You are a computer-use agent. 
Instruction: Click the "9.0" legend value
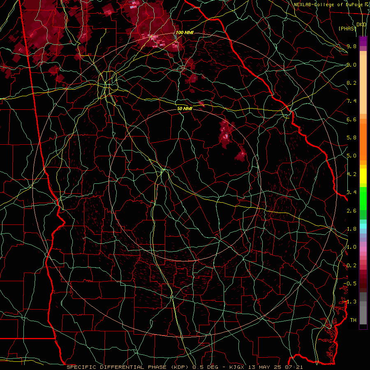coord(351,65)
